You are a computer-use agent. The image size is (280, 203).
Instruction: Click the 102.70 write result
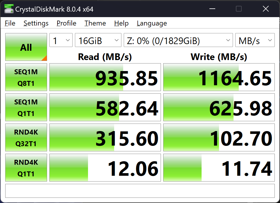click(x=219, y=137)
